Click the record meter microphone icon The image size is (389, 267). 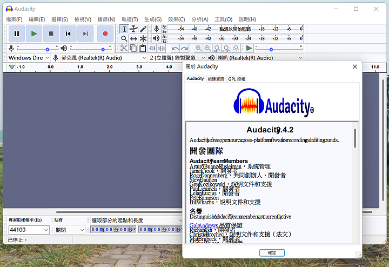pyautogui.click(x=156, y=29)
